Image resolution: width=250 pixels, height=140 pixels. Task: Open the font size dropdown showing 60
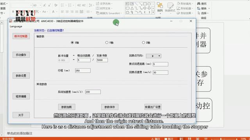(x=40, y=5)
